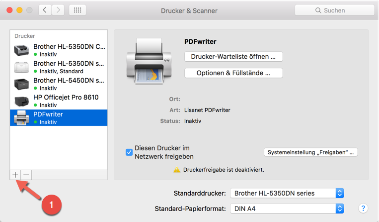Open help with the question mark
379x222 pixels.
point(363,208)
